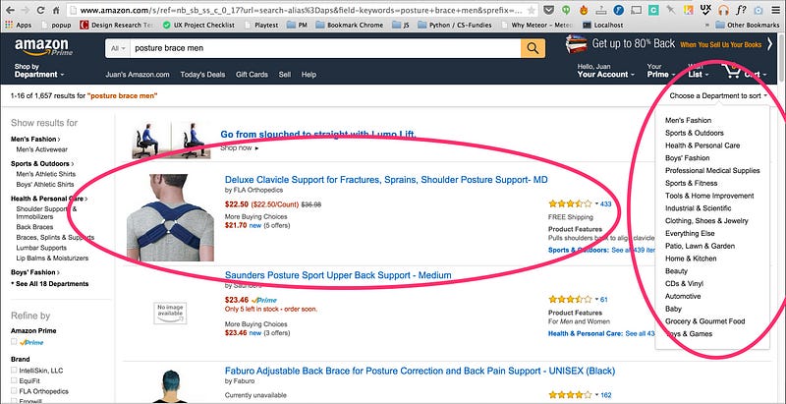Screen dimensions: 786x404
Task: Check the Amazon Prime refine checkbox
Action: click(x=14, y=342)
